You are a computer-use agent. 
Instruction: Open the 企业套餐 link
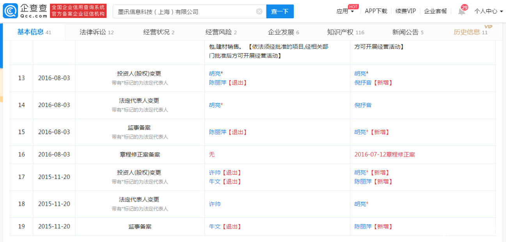coord(435,11)
